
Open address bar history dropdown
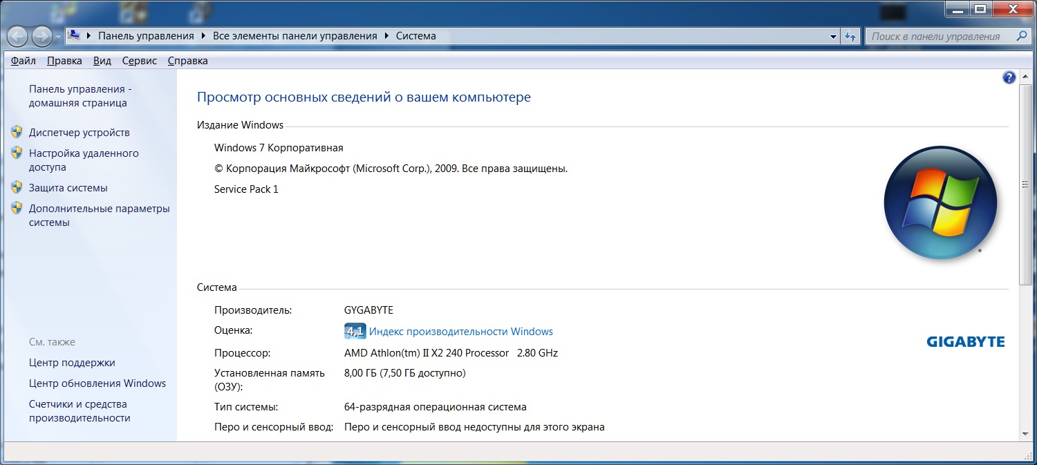click(833, 37)
